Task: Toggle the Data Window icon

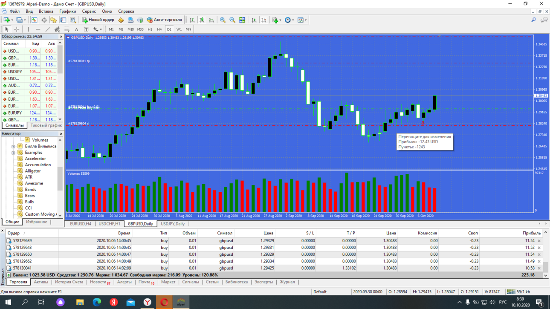Action: pyautogui.click(x=44, y=20)
